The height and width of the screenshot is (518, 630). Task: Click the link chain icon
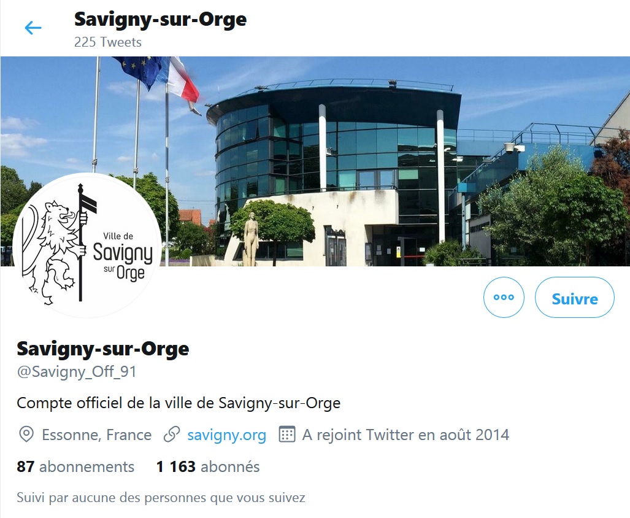(x=172, y=435)
